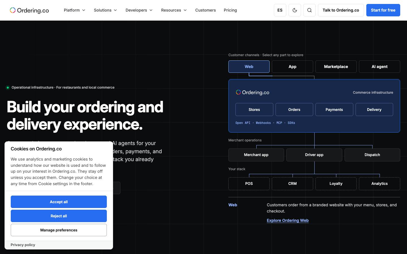Select the App customer channel tab
This screenshot has width=407, height=254.
coord(293,67)
